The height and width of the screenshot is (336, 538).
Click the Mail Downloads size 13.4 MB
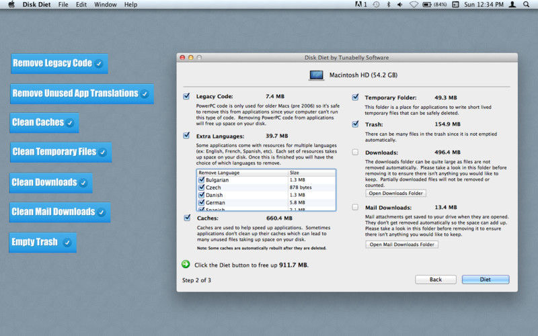[x=446, y=207]
